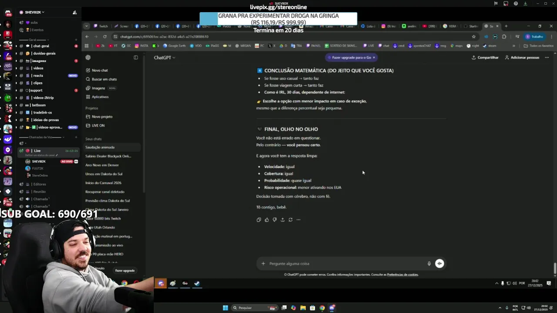
Task: Open Windows Start menu
Action: [225, 308]
